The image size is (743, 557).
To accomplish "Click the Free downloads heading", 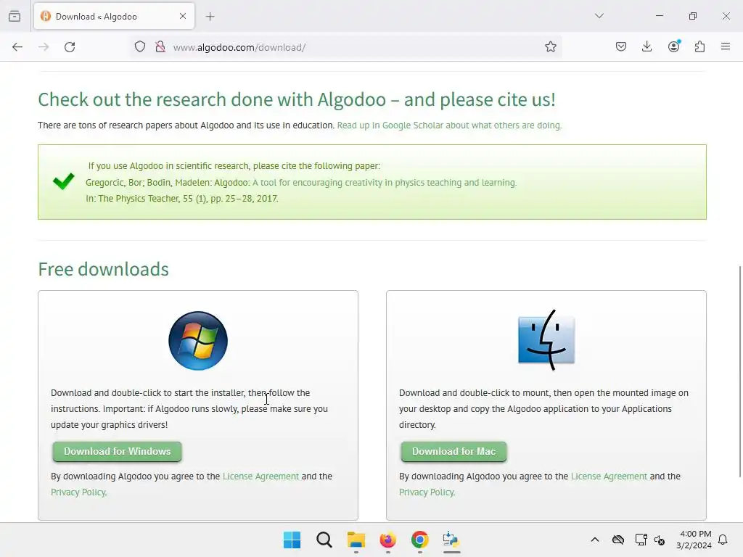I will (103, 269).
